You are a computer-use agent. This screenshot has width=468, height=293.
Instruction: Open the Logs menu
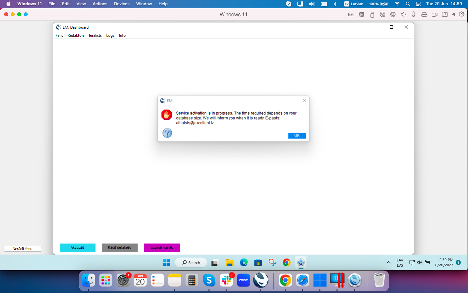tap(110, 35)
